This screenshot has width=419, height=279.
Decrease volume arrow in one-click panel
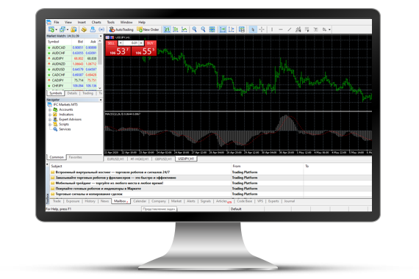[x=121, y=43]
